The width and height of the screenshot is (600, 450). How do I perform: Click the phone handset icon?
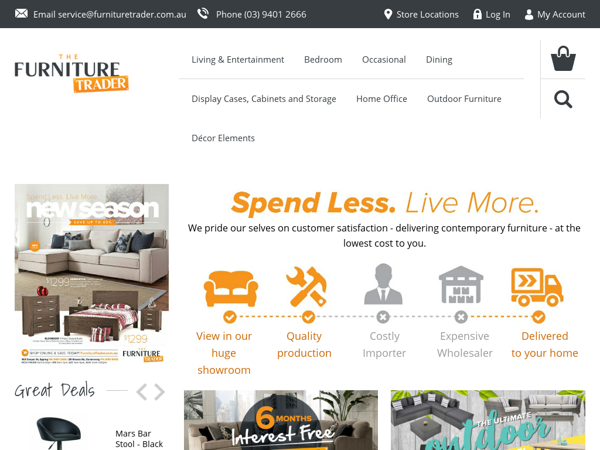pos(203,14)
